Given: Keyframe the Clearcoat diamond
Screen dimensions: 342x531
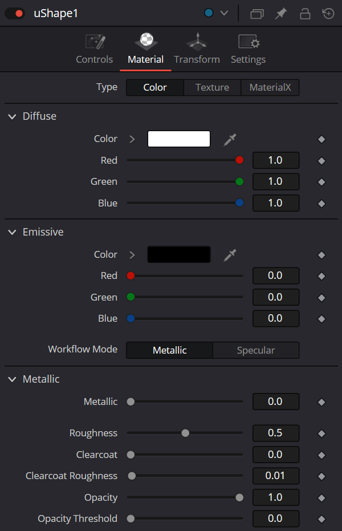Looking at the screenshot, I should [321, 455].
